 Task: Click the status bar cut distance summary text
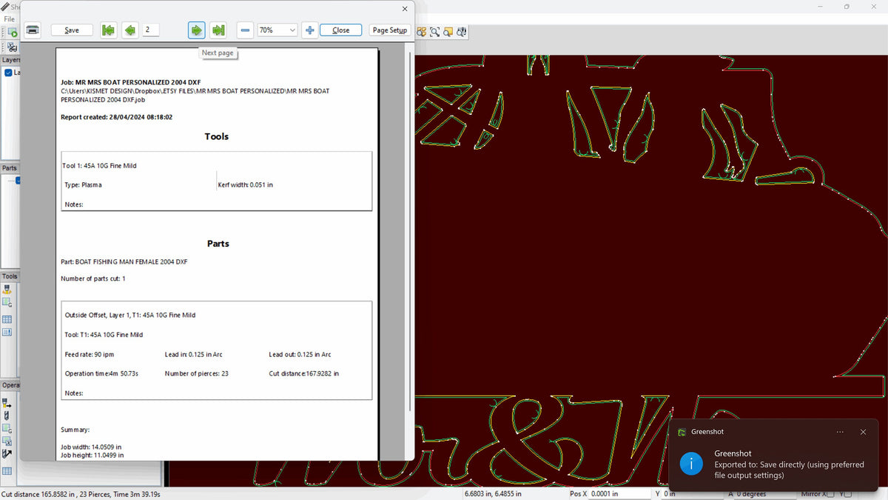click(81, 493)
